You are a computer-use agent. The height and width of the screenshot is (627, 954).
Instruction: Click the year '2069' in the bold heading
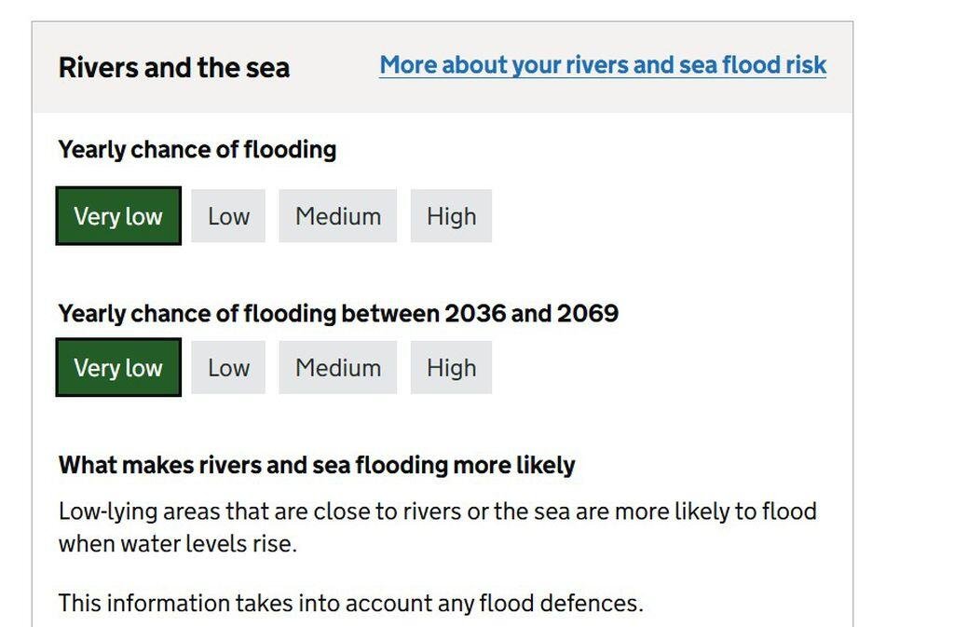587,314
